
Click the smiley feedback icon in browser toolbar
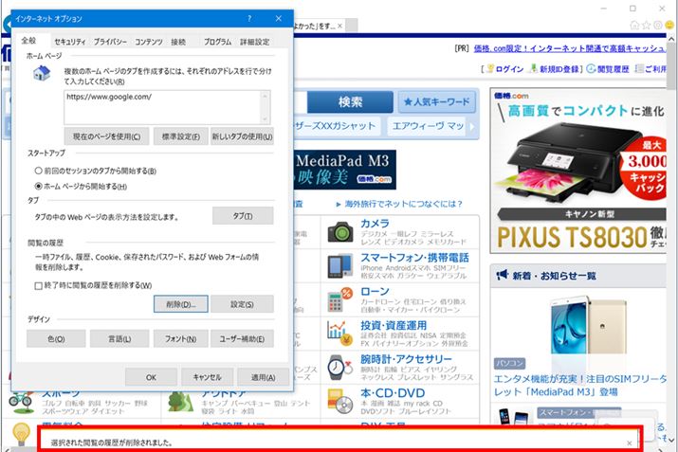(669, 25)
